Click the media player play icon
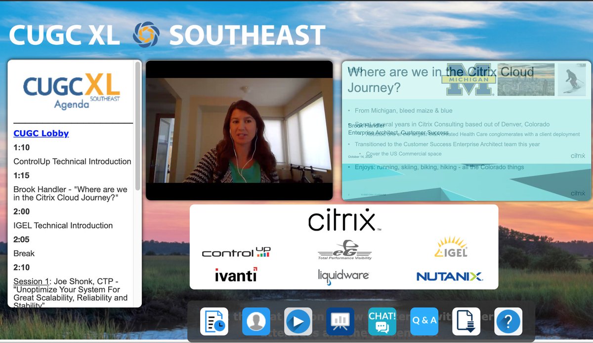 298,321
